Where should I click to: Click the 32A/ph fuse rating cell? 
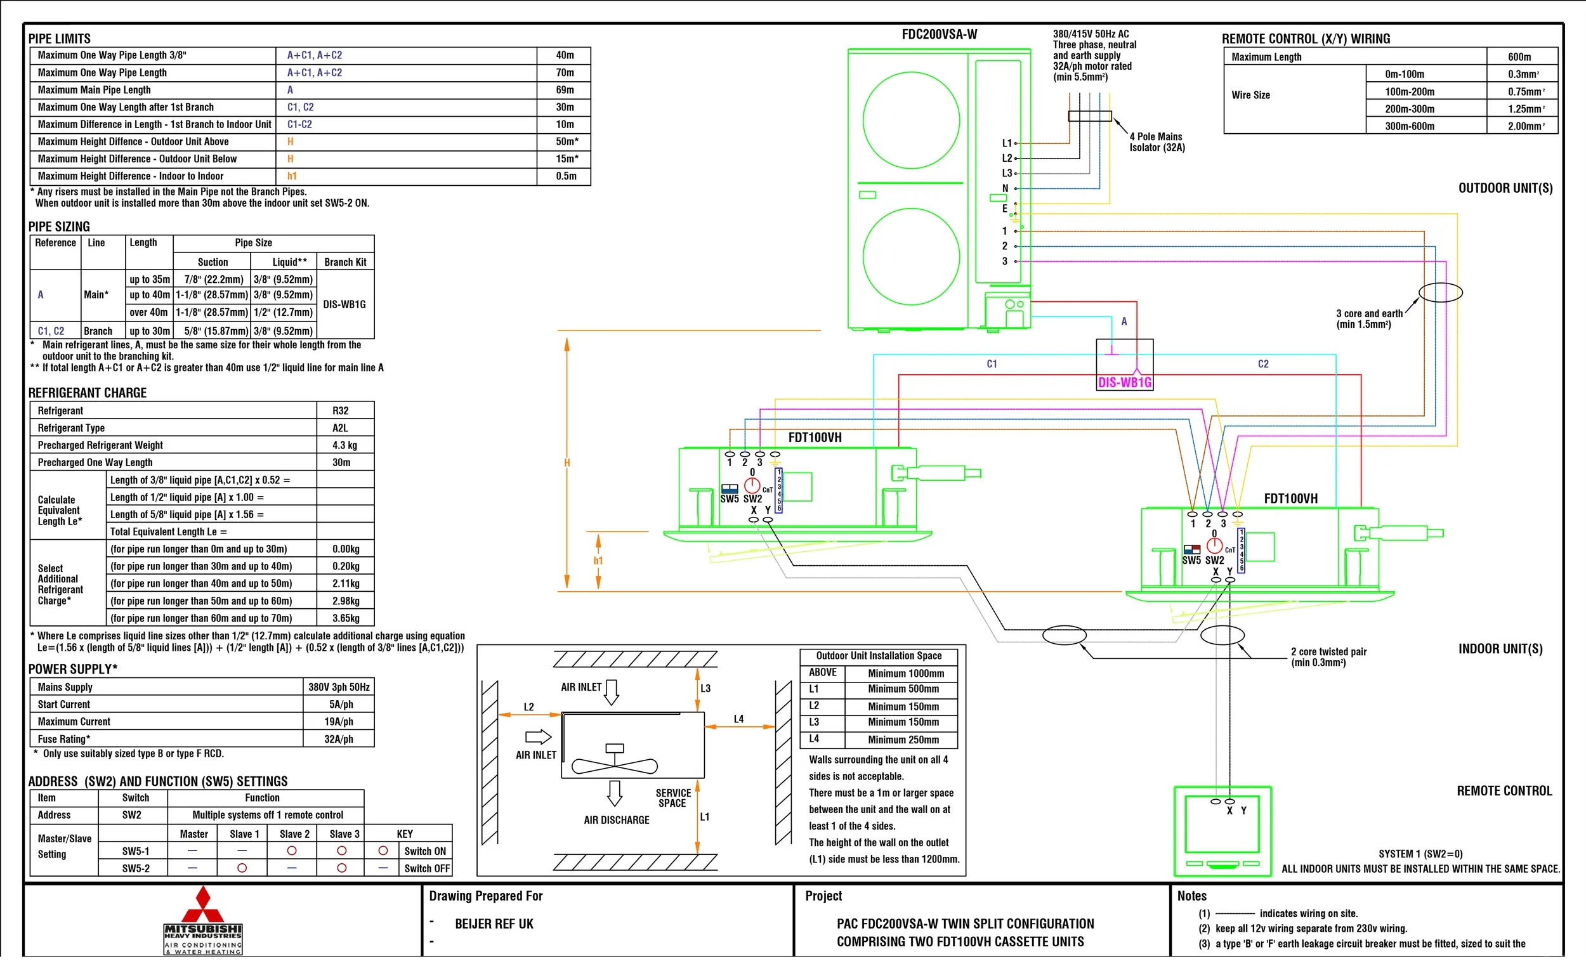[x=339, y=739]
